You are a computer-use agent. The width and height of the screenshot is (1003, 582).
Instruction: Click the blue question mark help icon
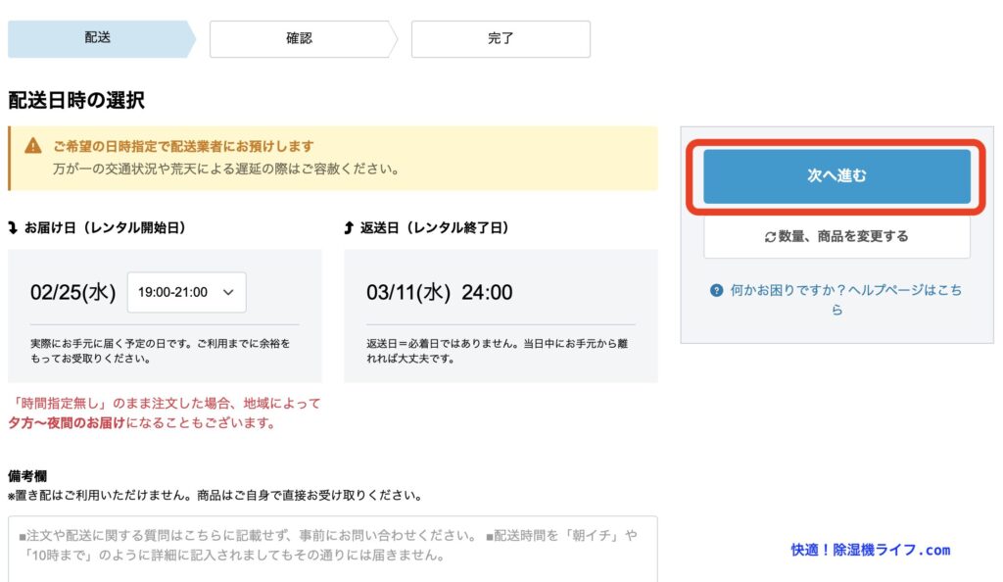click(718, 291)
